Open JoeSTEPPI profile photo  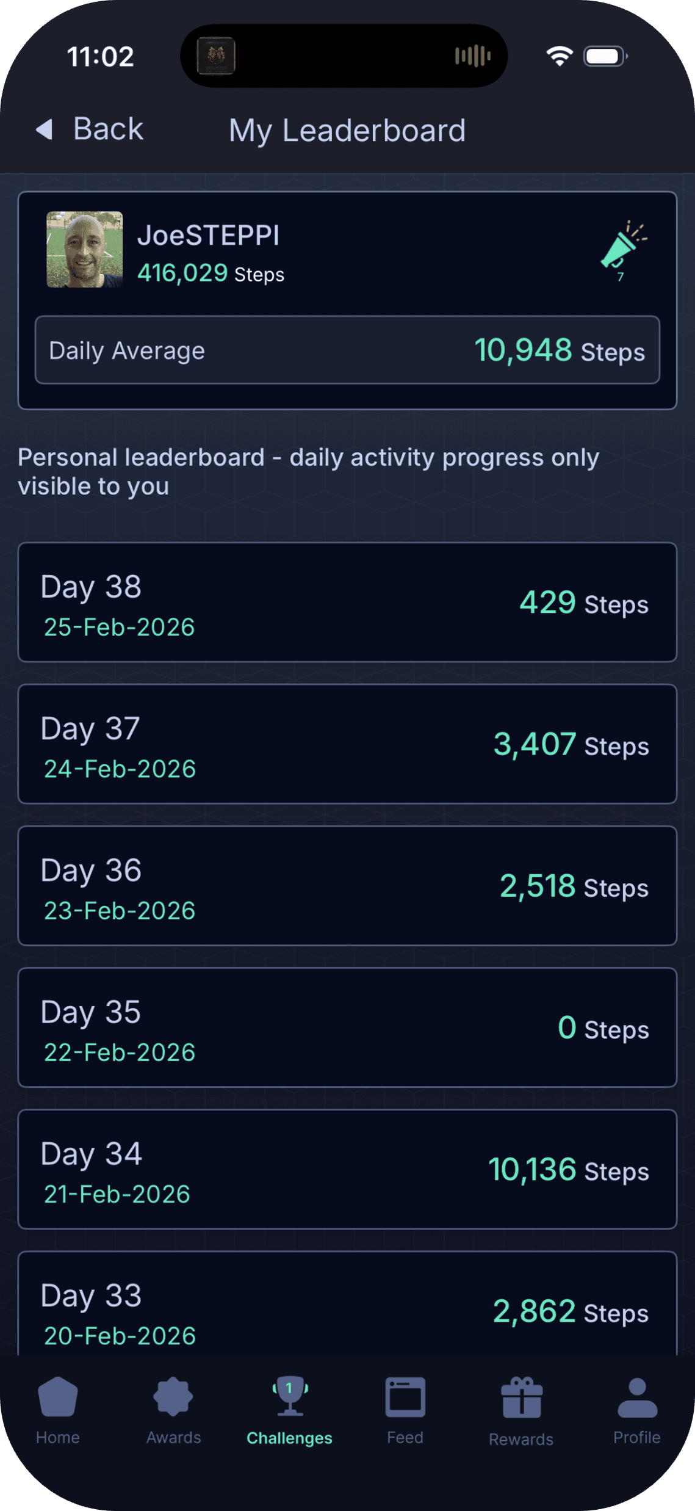(x=85, y=250)
